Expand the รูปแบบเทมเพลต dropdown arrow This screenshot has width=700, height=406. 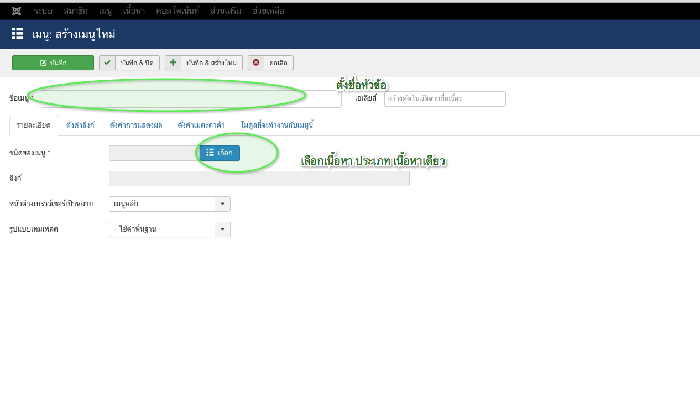click(222, 230)
